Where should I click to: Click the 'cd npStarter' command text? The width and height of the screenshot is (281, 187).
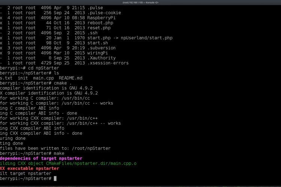point(43,68)
